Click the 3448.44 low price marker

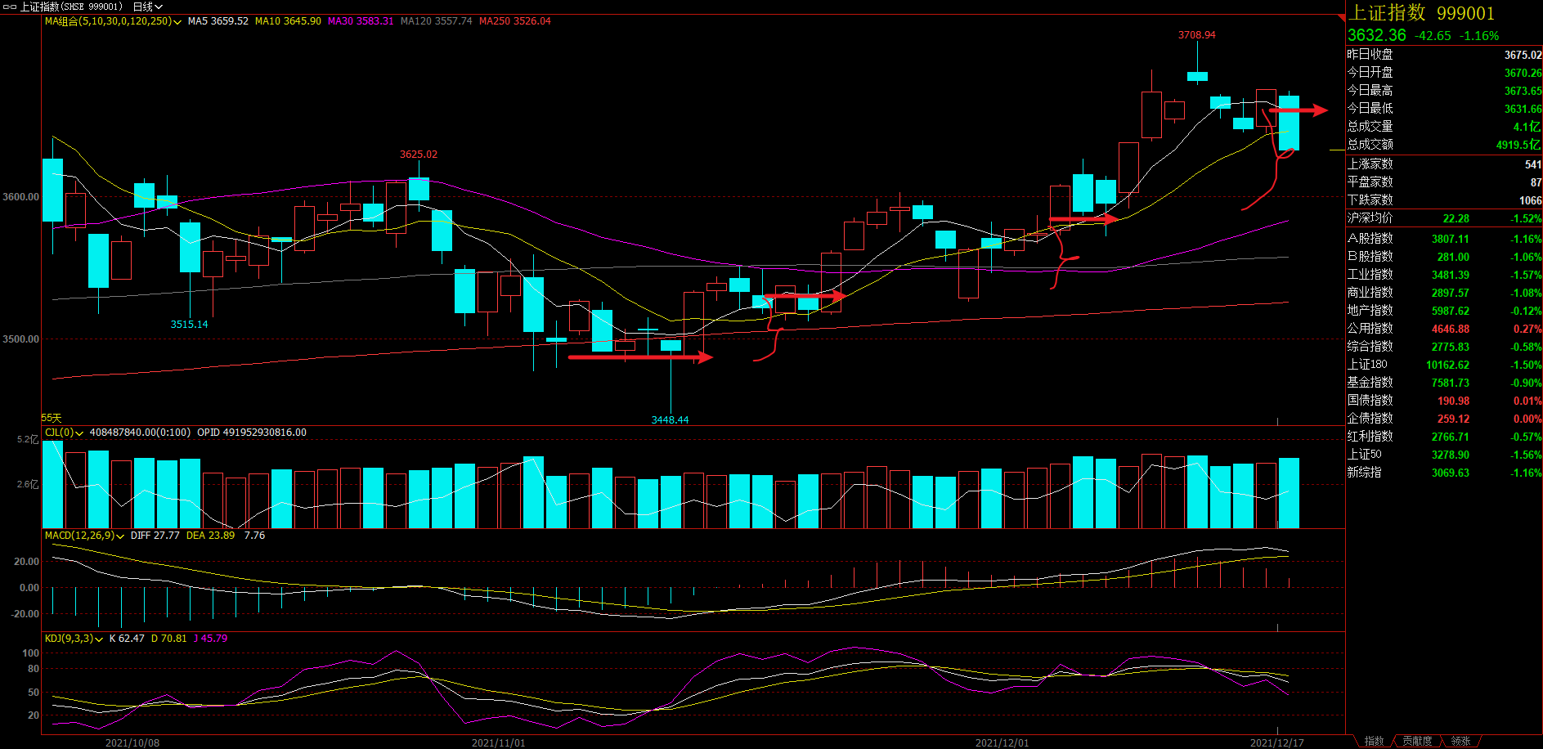click(x=670, y=420)
